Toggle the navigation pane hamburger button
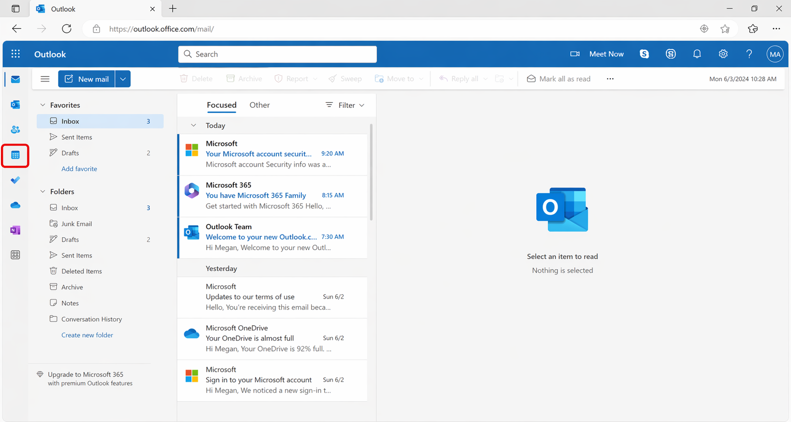Viewport: 791px width, 422px height. [45, 79]
